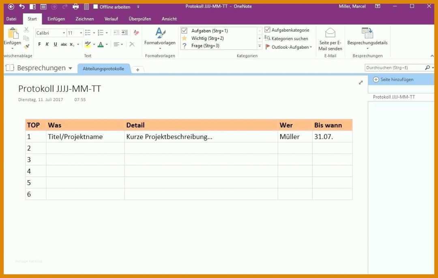Click the Back arrow in quick access toolbar
This screenshot has width=438, height=278.
click(x=11, y=6)
